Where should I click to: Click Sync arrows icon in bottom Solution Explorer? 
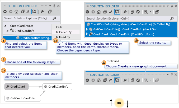click(111, 80)
